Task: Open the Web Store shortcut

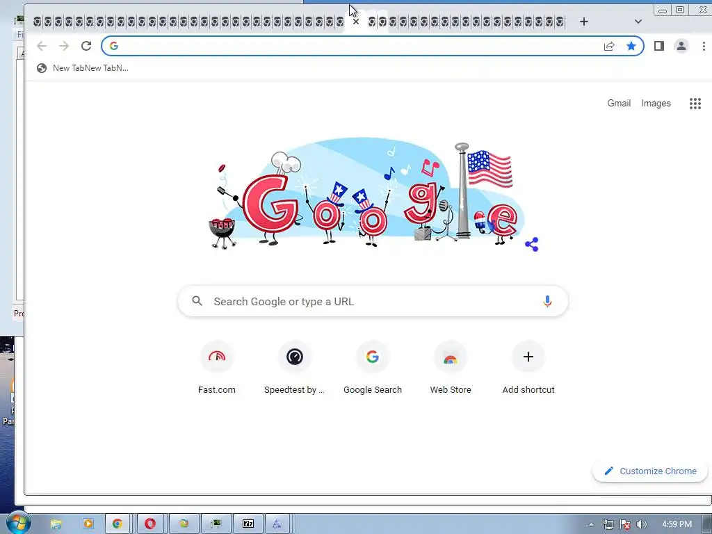Action: pyautogui.click(x=451, y=369)
